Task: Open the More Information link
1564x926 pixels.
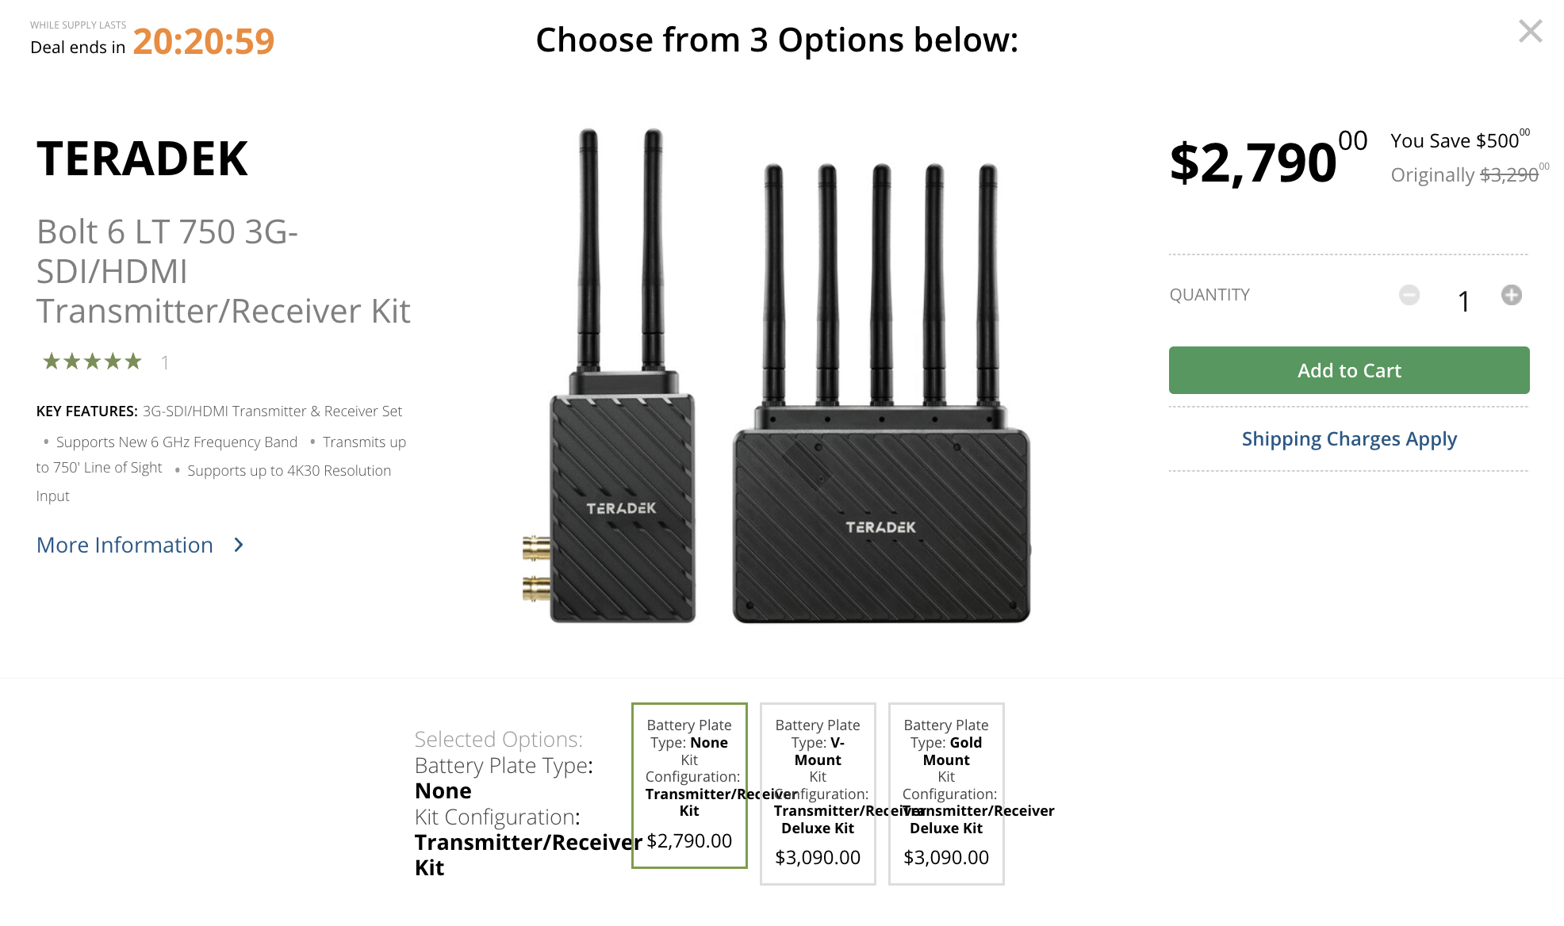Action: (x=125, y=545)
